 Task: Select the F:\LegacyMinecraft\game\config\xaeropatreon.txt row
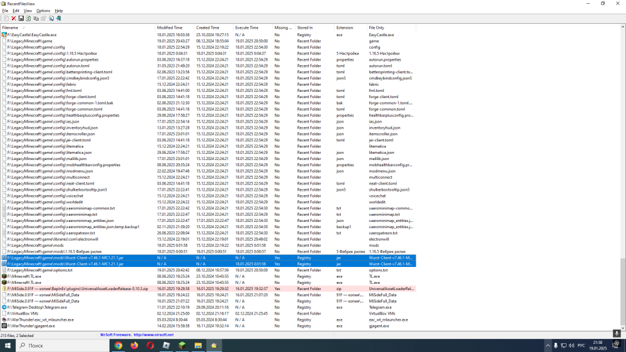click(208, 233)
